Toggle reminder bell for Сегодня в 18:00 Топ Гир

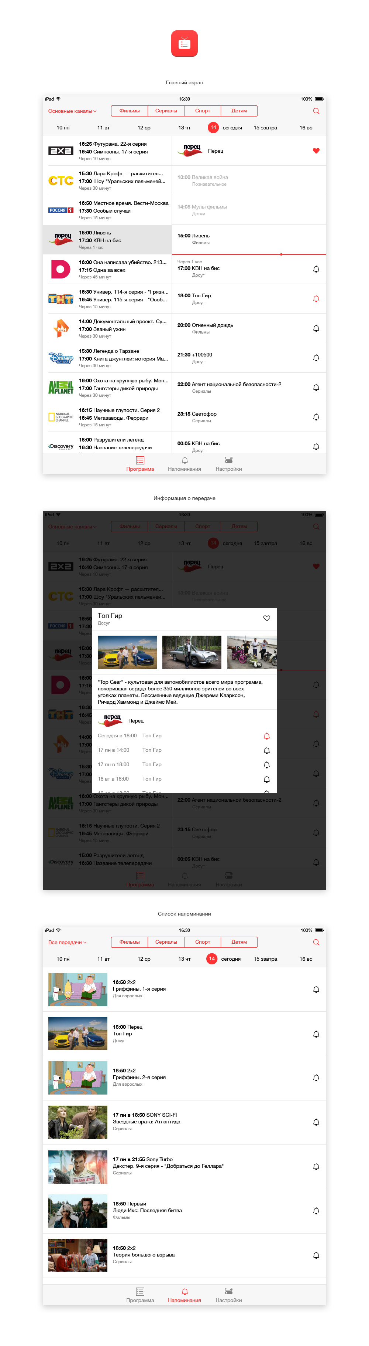click(x=266, y=736)
